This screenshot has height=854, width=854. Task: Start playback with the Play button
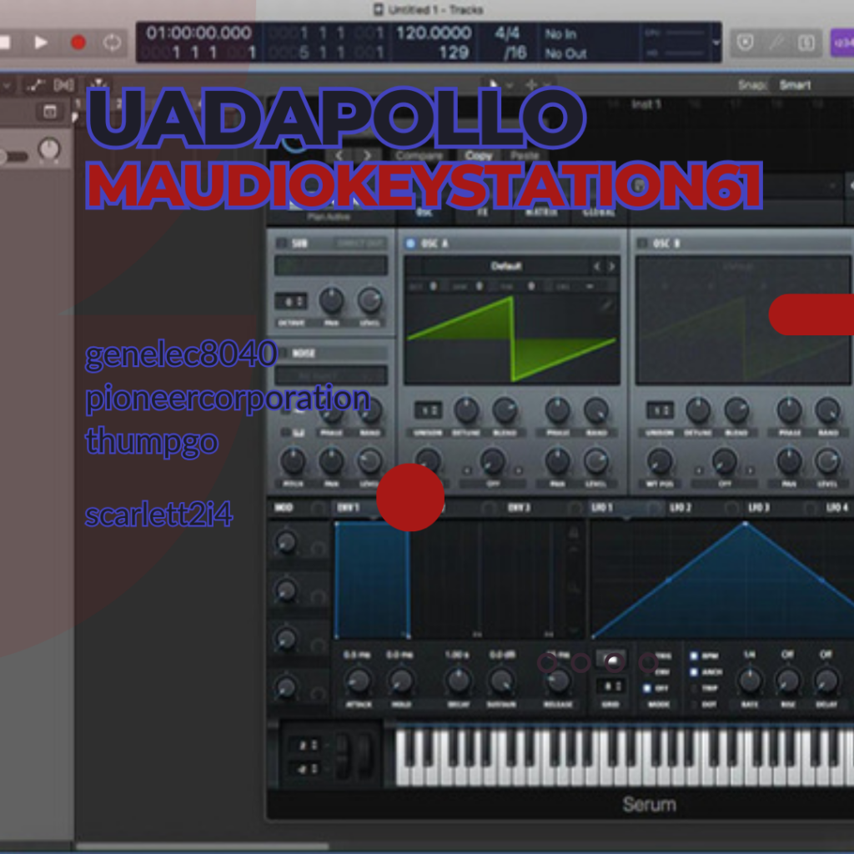pyautogui.click(x=40, y=43)
